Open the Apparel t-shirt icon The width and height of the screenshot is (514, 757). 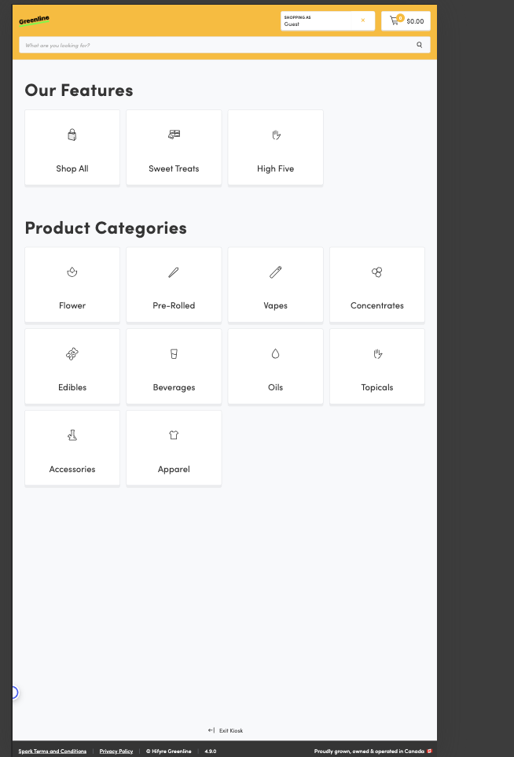174,435
